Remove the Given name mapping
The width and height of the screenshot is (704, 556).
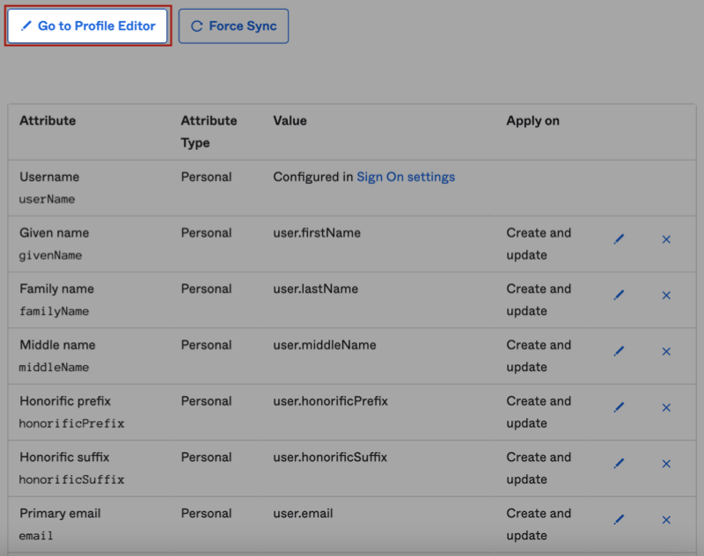[666, 238]
